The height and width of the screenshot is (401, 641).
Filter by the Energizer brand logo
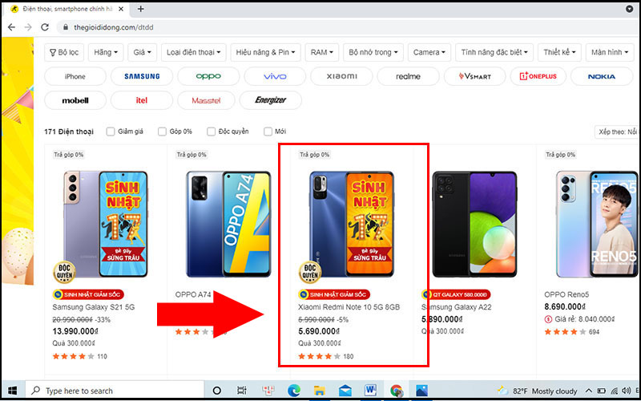pos(270,101)
